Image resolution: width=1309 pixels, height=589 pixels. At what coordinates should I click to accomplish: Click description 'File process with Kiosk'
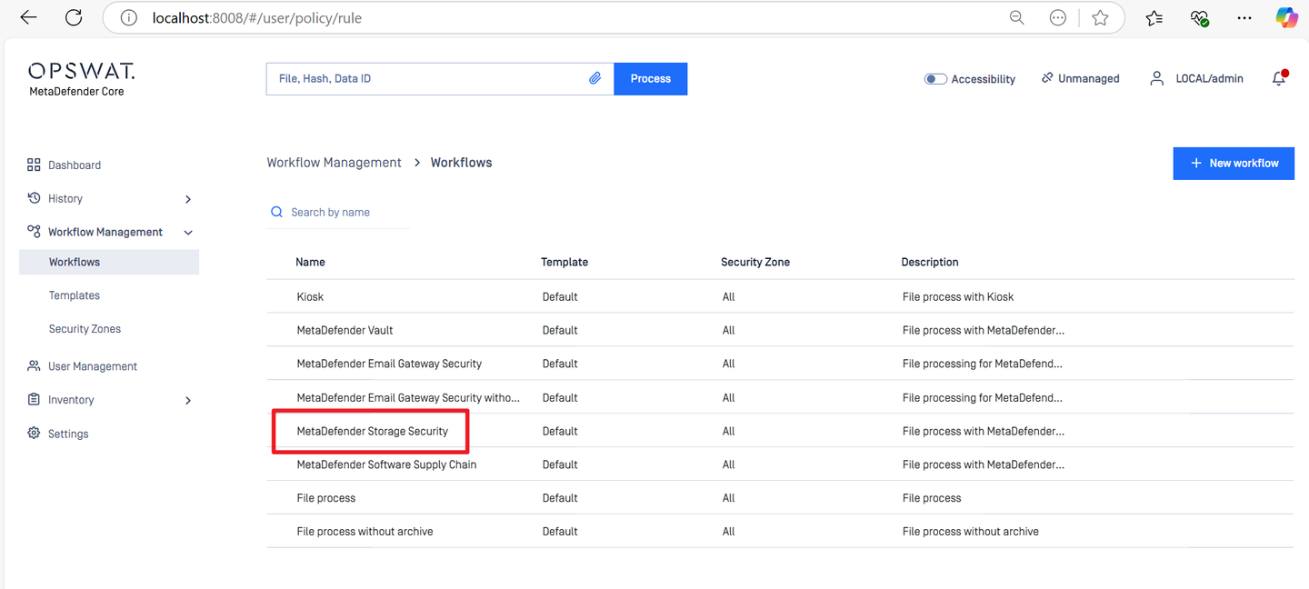(958, 297)
